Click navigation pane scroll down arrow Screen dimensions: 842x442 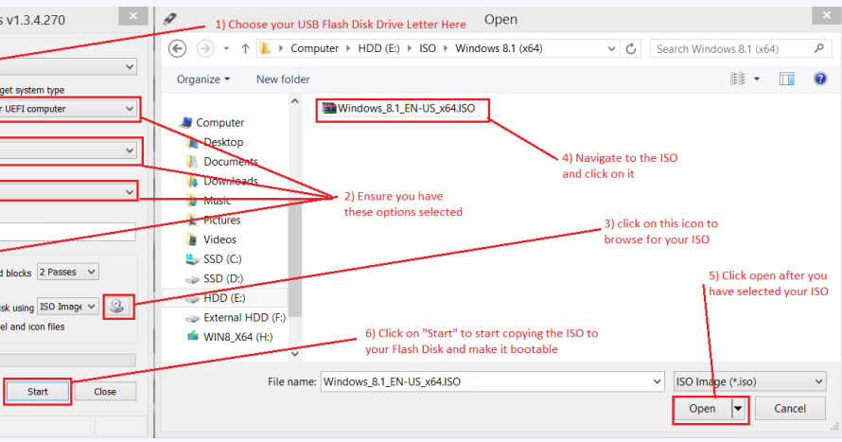pos(295,353)
